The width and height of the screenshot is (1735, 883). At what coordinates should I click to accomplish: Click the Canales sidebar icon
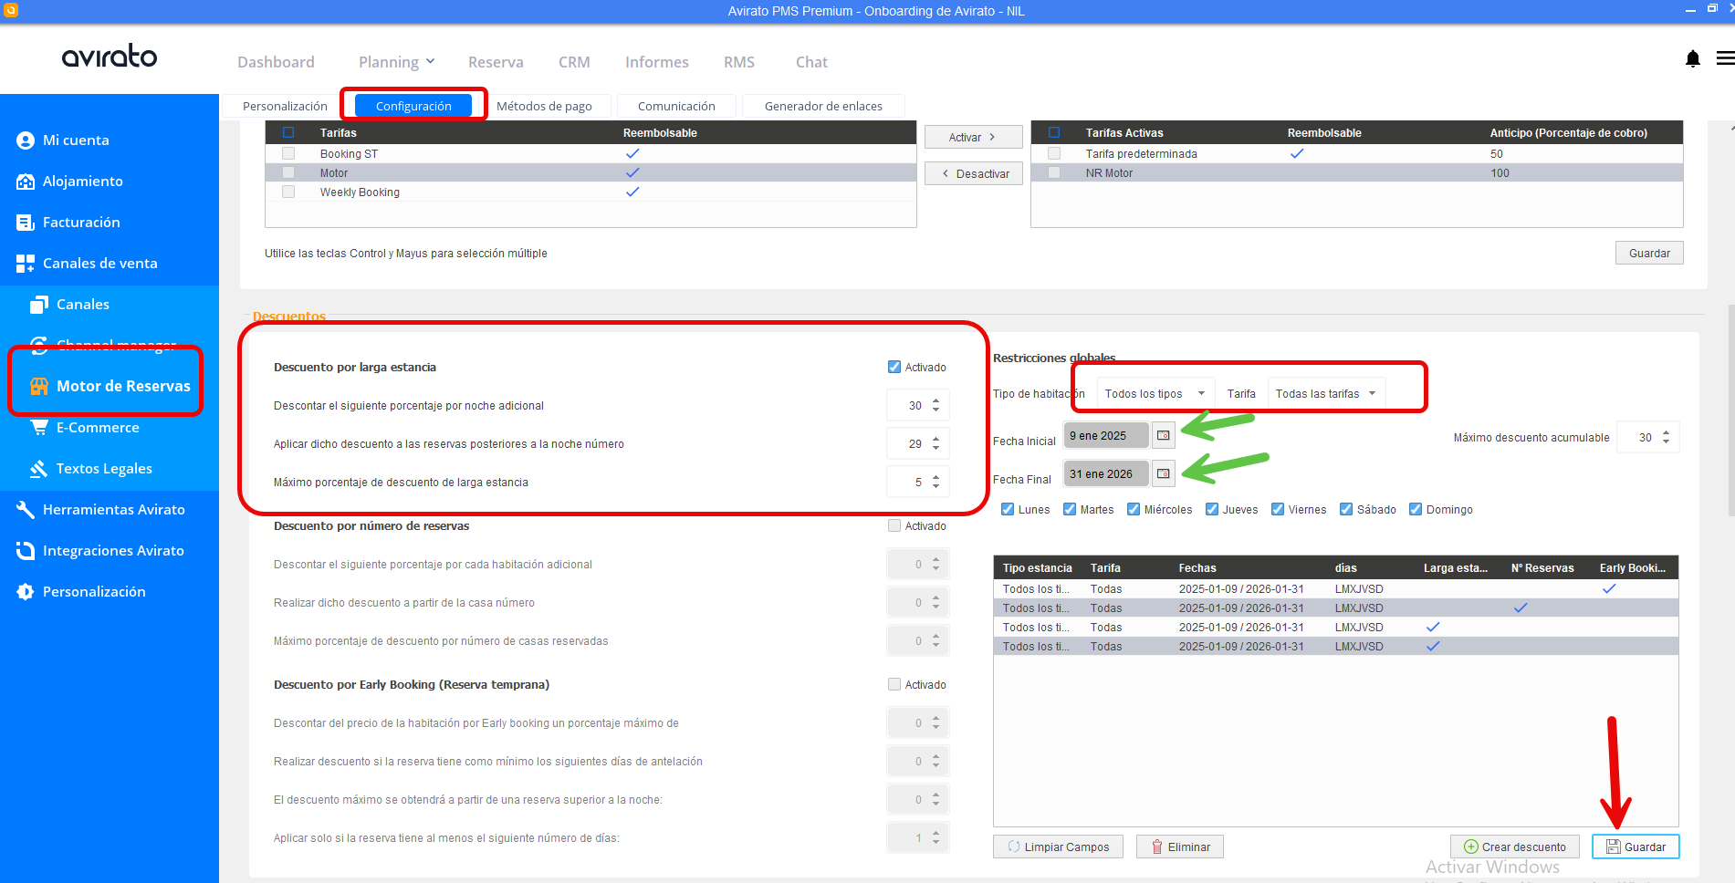tap(39, 305)
